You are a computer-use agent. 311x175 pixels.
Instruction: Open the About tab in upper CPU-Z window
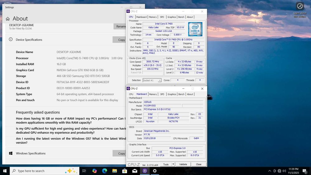(190, 17)
